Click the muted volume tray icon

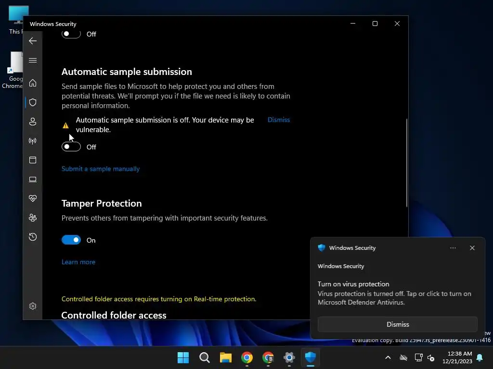[x=431, y=357]
